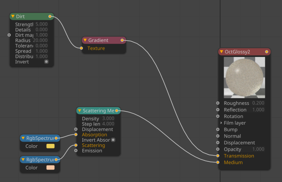Expand the Film layer section

[x=221, y=123]
